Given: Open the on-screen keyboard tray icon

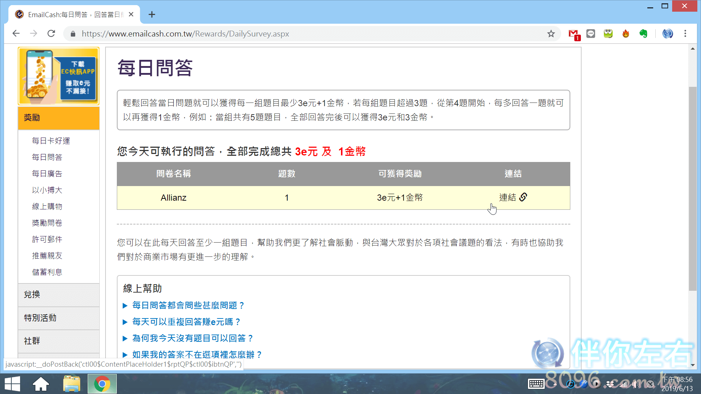Looking at the screenshot, I should pyautogui.click(x=536, y=384).
